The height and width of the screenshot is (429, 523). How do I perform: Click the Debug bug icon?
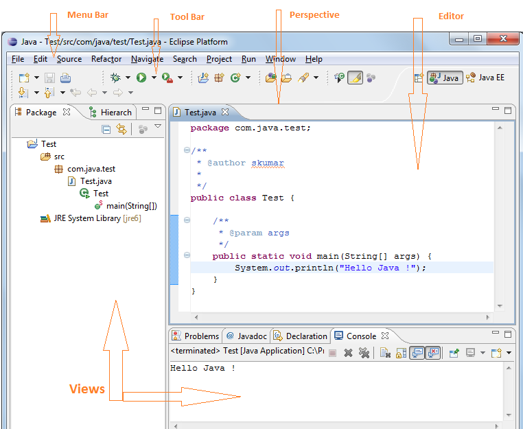click(x=115, y=78)
